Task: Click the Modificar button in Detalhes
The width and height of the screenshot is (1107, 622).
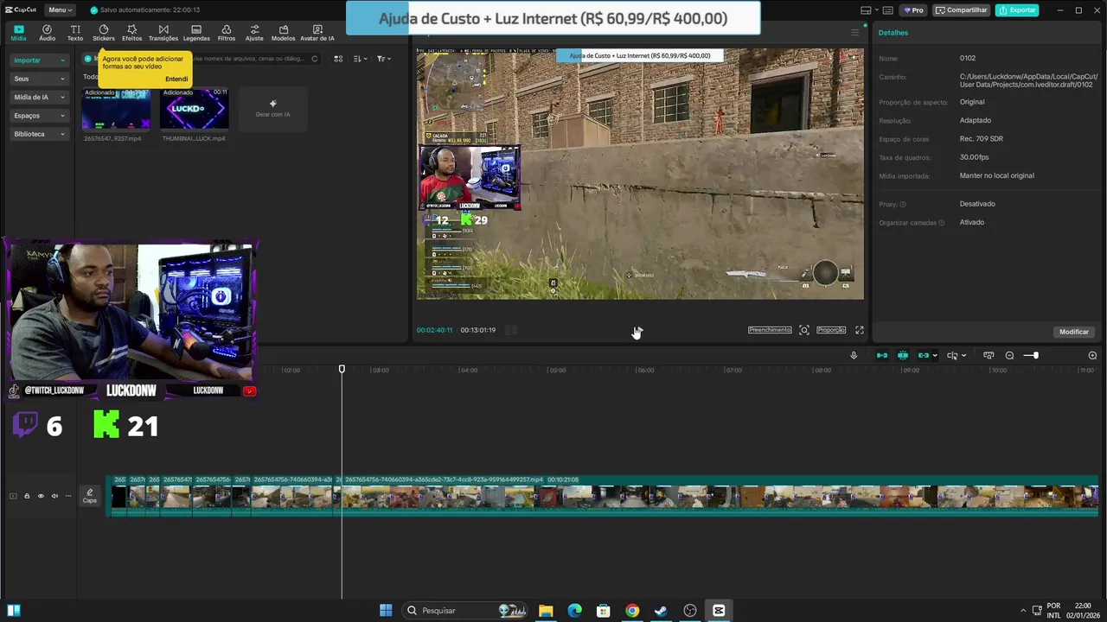Action: (1074, 332)
